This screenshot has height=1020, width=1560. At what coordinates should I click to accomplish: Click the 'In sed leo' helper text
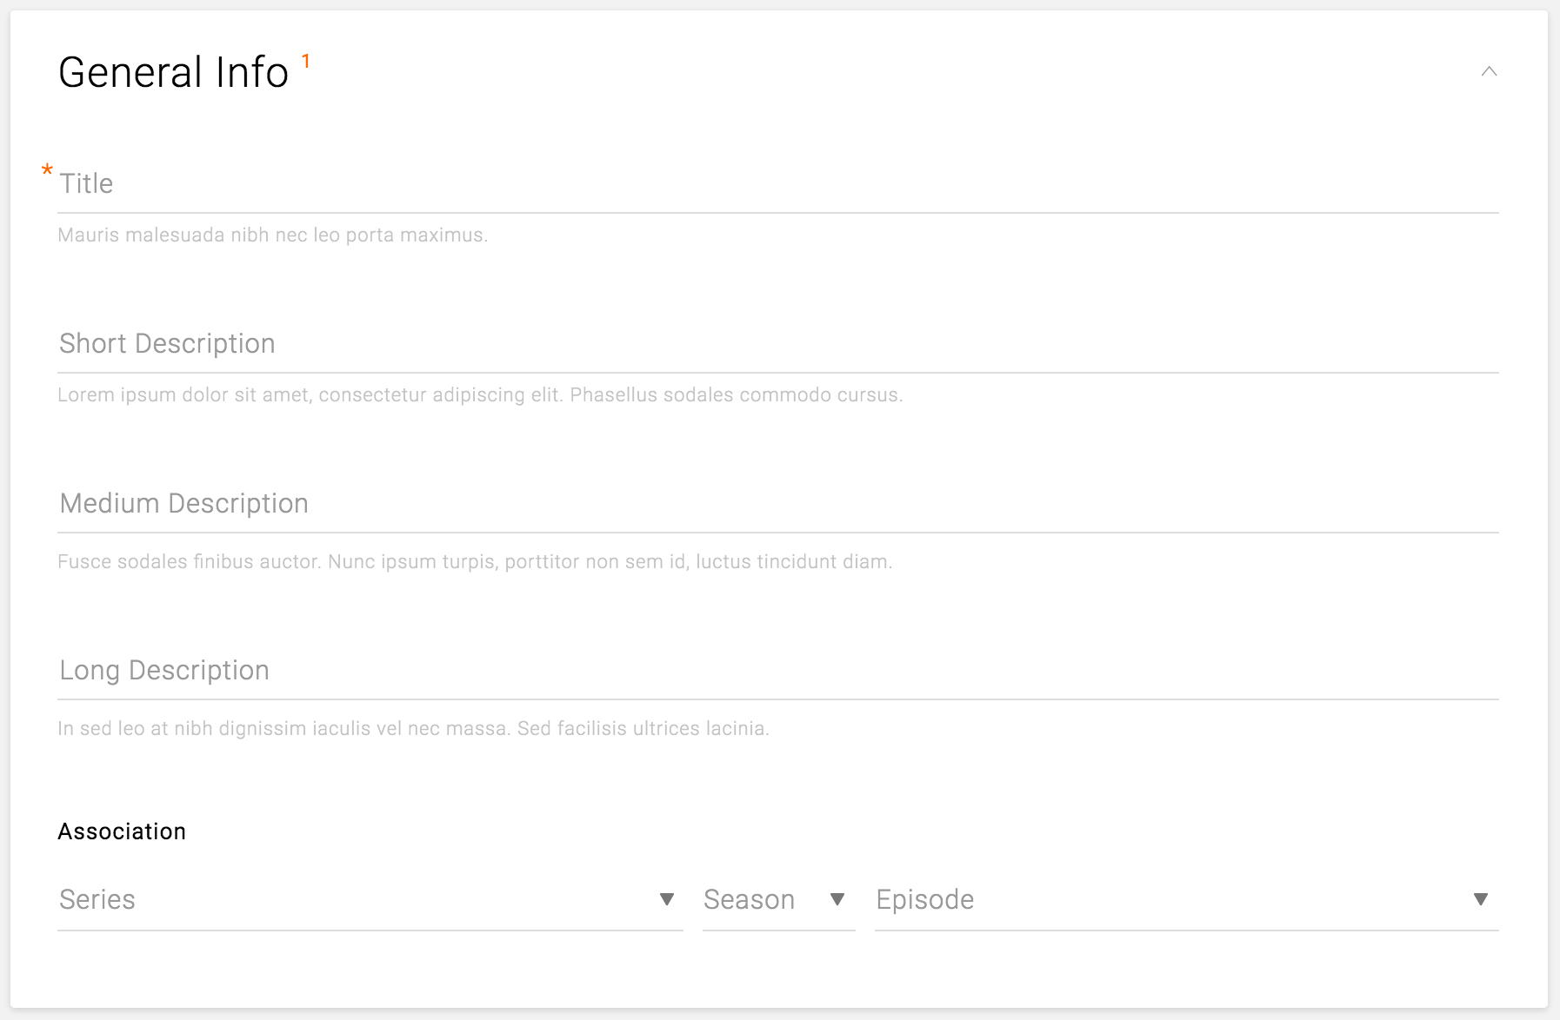pyautogui.click(x=413, y=729)
